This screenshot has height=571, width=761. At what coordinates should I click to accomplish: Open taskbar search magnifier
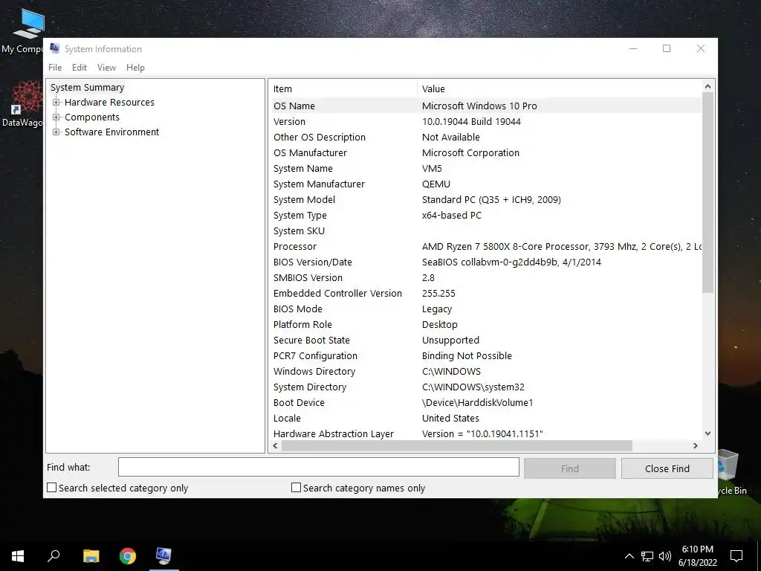click(x=54, y=556)
